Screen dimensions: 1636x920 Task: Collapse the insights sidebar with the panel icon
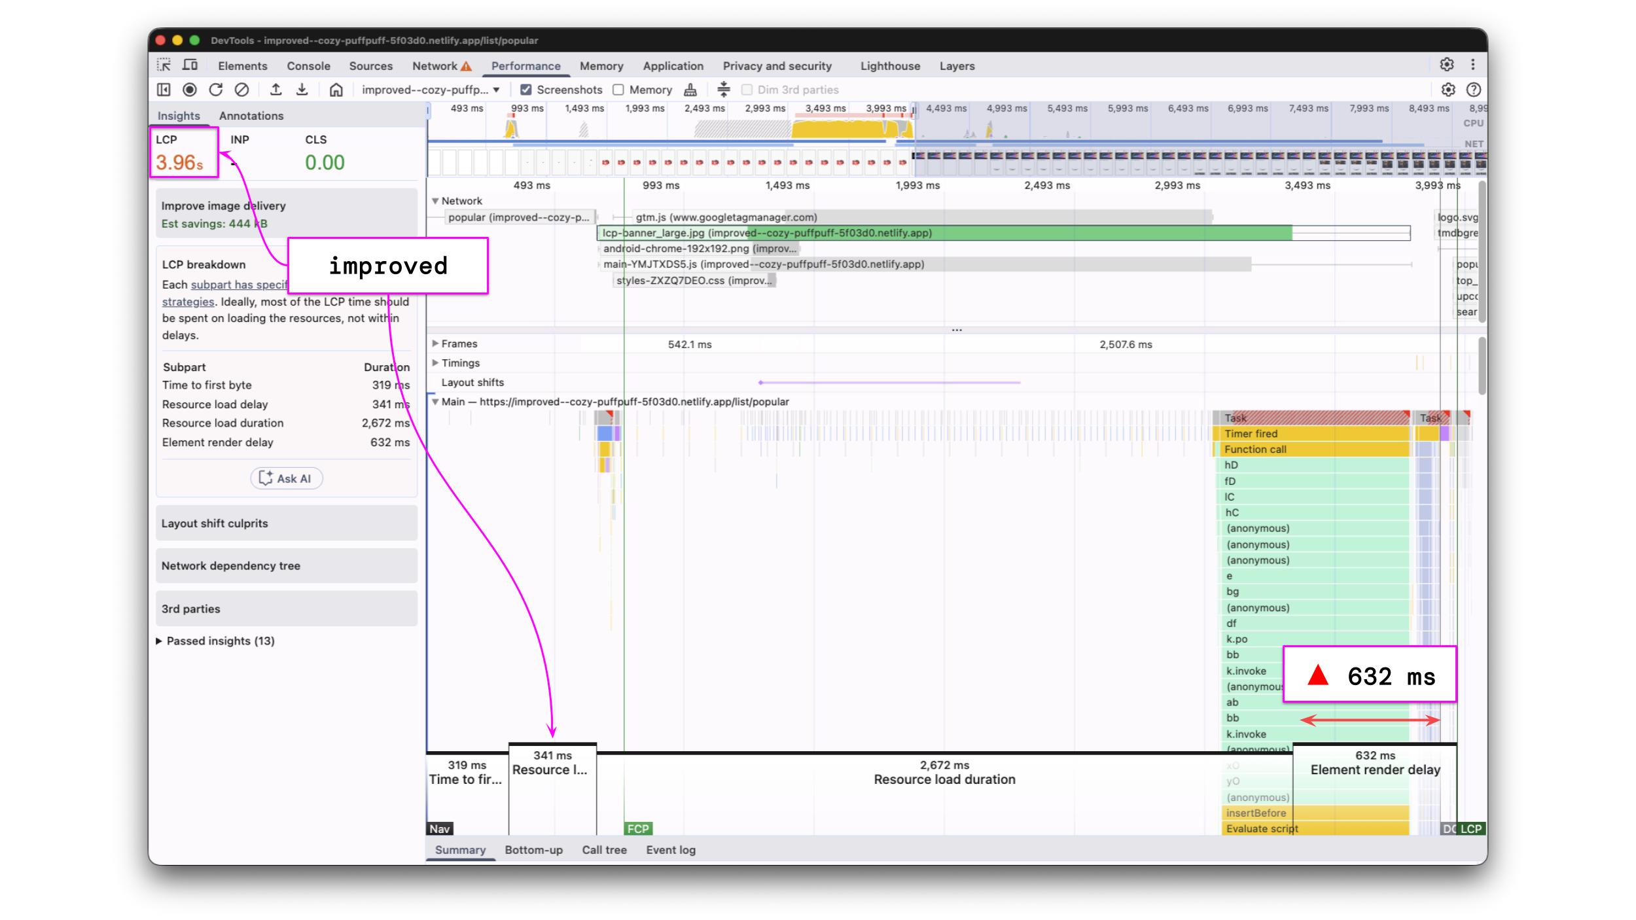pyautogui.click(x=164, y=90)
